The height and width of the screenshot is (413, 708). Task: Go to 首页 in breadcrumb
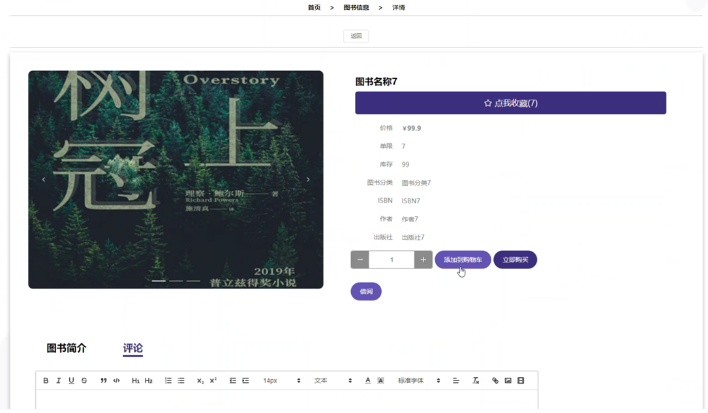315,8
